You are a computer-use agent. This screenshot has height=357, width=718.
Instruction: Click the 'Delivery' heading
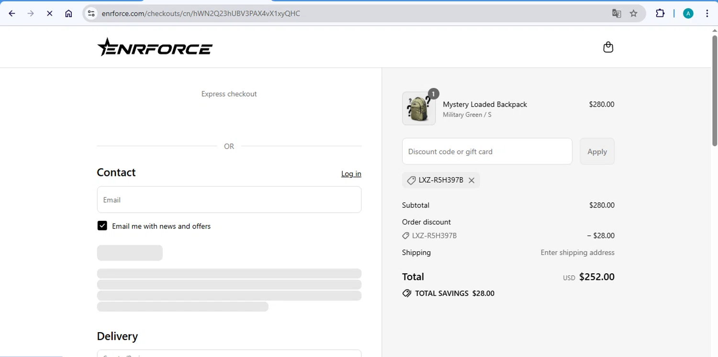(x=117, y=336)
